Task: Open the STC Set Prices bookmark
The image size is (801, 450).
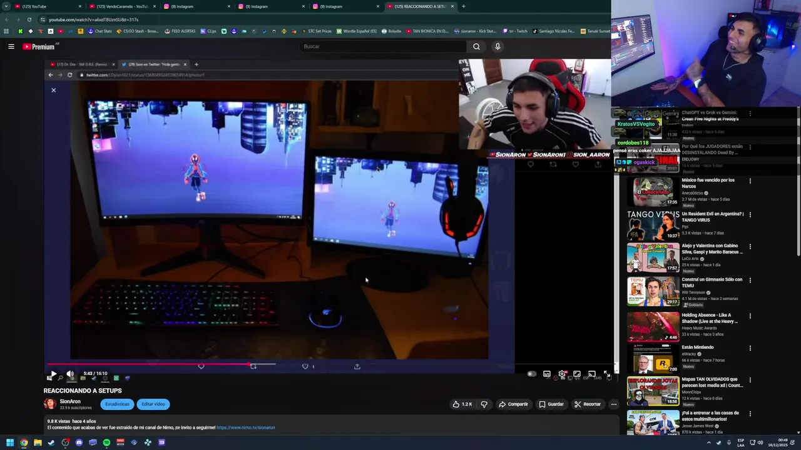Action: click(317, 31)
